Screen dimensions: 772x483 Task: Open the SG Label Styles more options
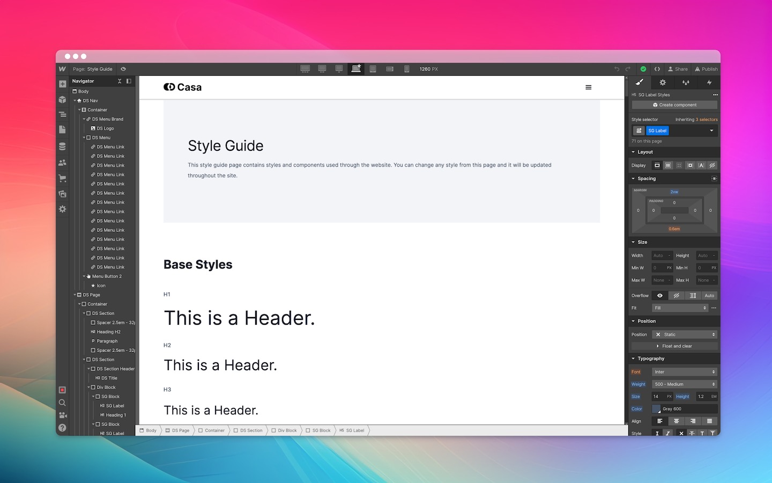point(715,94)
